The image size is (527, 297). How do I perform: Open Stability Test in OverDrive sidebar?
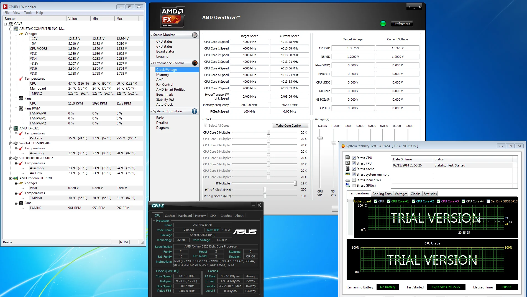165,100
